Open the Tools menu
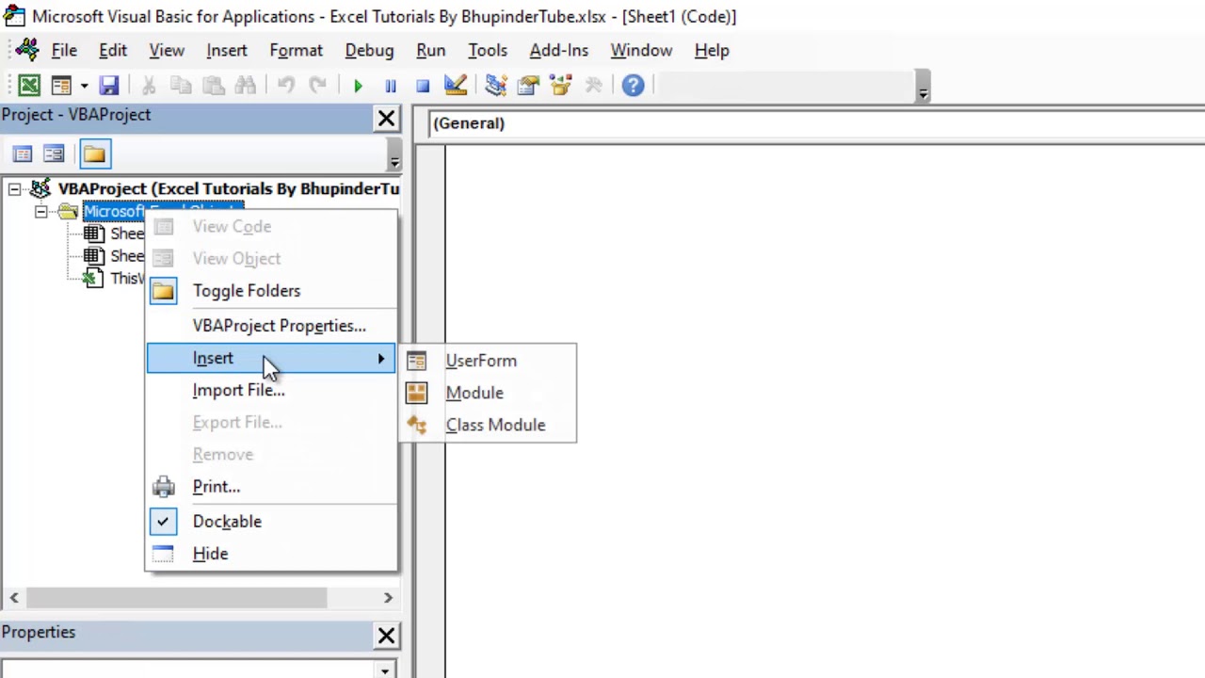The width and height of the screenshot is (1205, 678). tap(488, 51)
